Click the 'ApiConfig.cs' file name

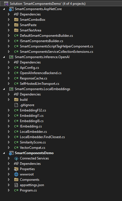coord(29,68)
